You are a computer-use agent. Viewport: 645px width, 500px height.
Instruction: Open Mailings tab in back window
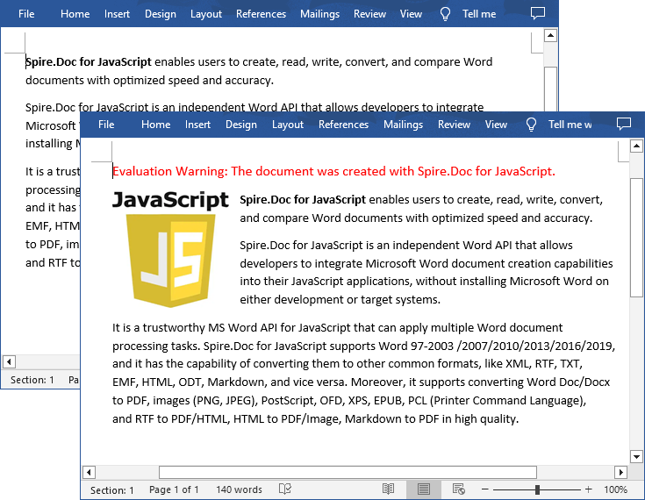pos(319,14)
